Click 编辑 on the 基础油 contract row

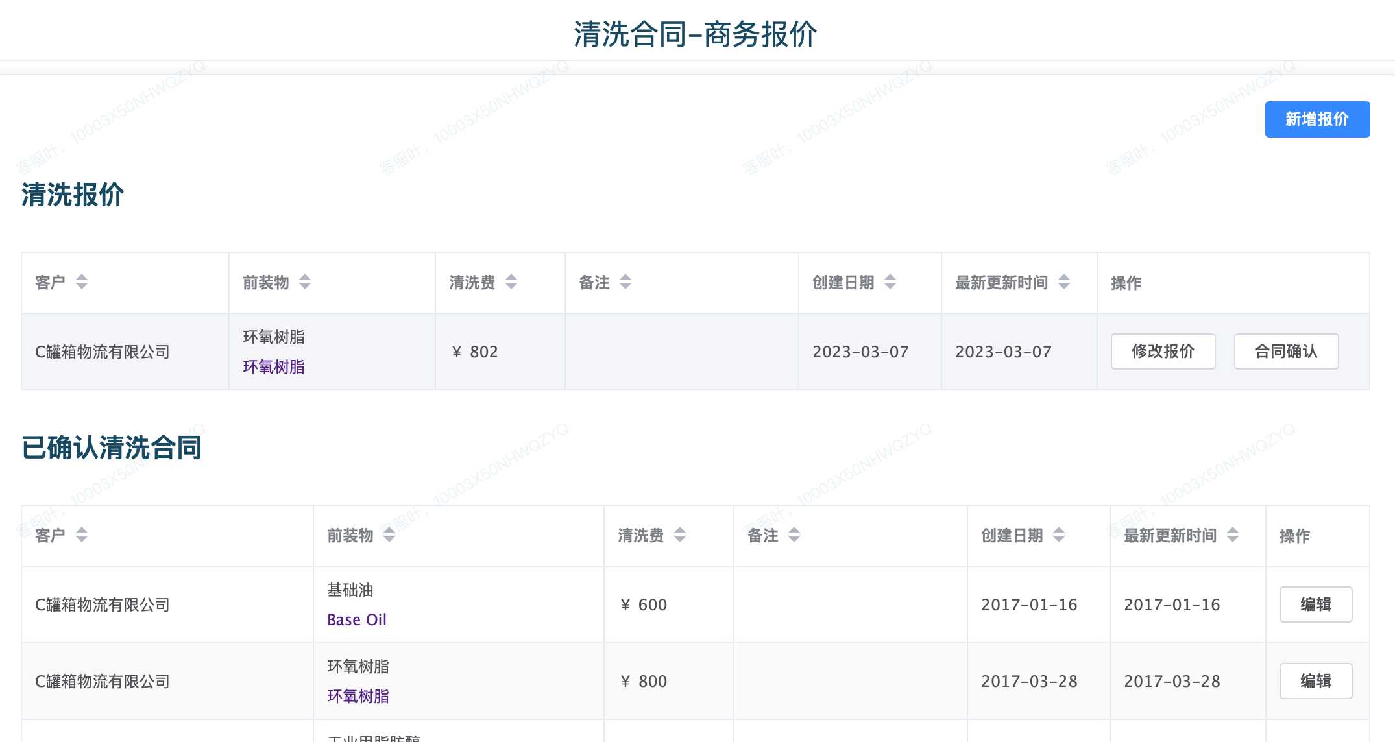point(1315,604)
